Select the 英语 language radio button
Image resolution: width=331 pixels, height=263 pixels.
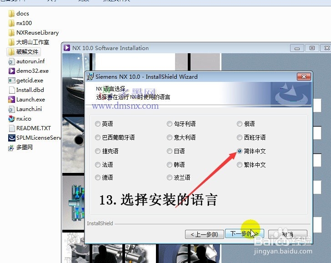tap(97, 124)
